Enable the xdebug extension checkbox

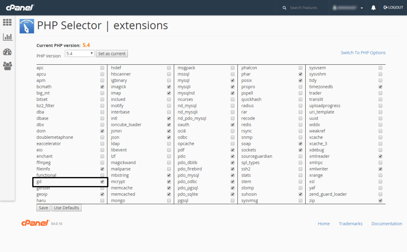(380, 150)
